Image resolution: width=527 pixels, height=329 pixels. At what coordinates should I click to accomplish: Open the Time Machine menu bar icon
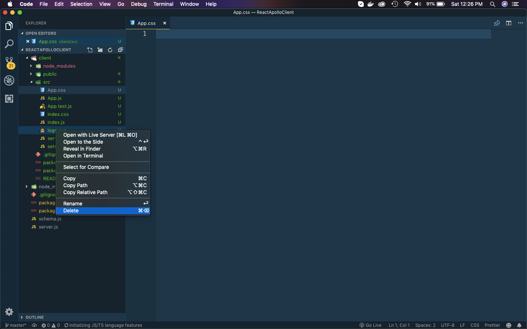[x=395, y=4]
